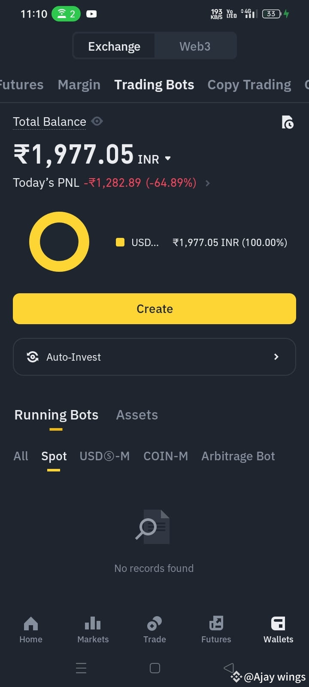Tap the donut chart showing asset allocation
Viewport: 309px width, 687px height.
pos(59,242)
